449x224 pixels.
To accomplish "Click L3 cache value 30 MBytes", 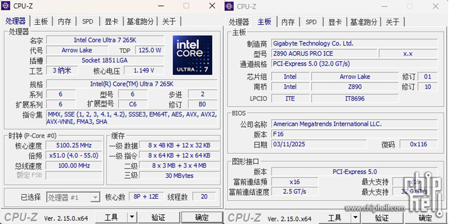I will point(179,175).
